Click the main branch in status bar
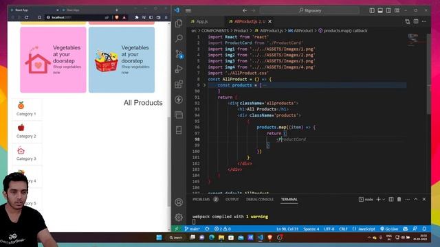 [x=192, y=228]
